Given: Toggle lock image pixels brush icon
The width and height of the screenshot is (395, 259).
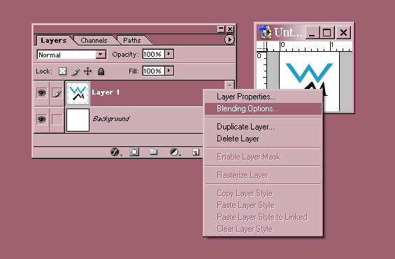Looking at the screenshot, I should click(76, 71).
